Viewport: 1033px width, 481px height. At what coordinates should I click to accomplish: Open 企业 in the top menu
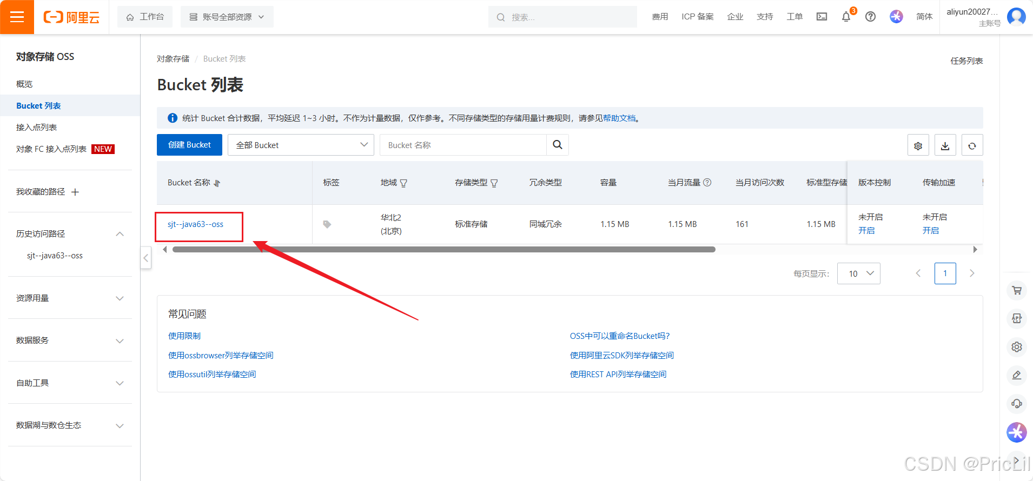click(x=735, y=17)
